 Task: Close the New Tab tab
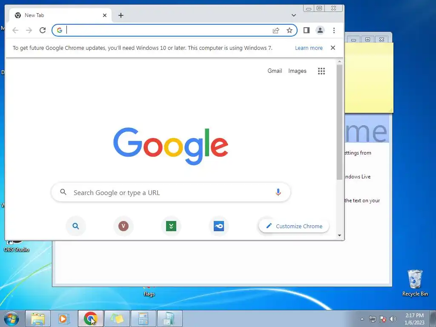105,15
